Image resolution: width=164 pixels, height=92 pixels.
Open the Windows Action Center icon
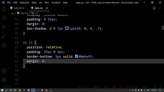[160, 90]
